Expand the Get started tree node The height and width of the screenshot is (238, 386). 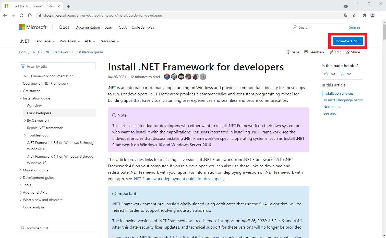click(21, 91)
